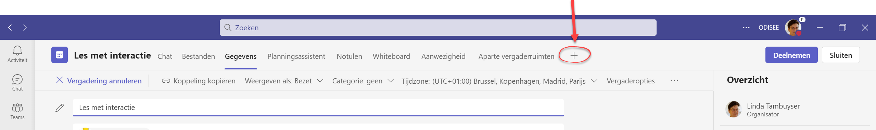Switch to the Whiteboard tab
Image resolution: width=876 pixels, height=130 pixels.
point(391,56)
